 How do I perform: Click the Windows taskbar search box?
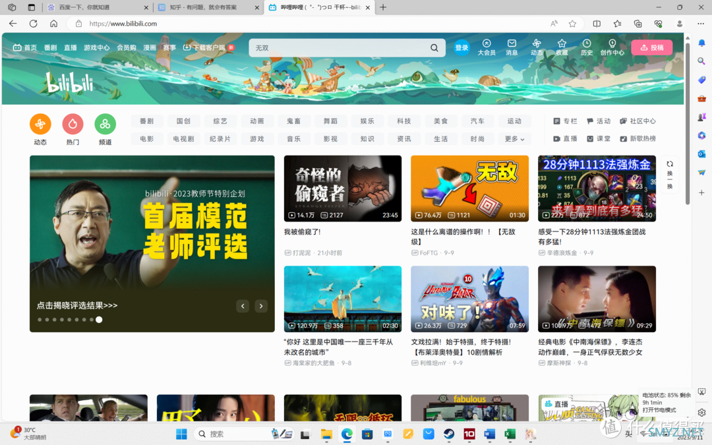[244, 434]
